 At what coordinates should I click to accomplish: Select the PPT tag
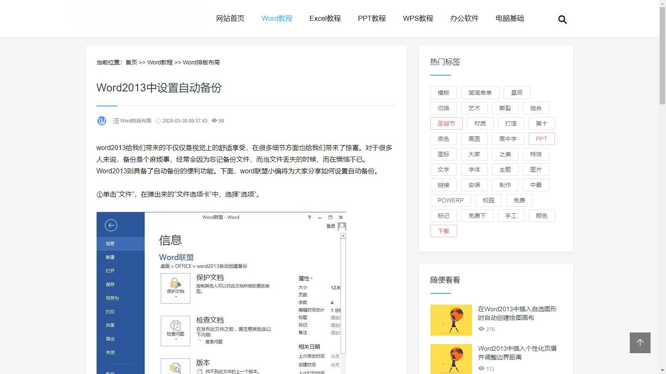[x=542, y=139]
